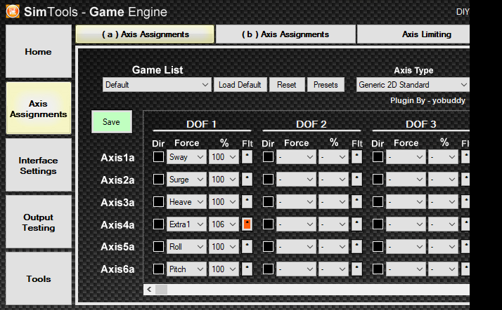This screenshot has height=310, width=502.
Task: Open the Roll force dropdown for Axis5a
Action: (186, 246)
